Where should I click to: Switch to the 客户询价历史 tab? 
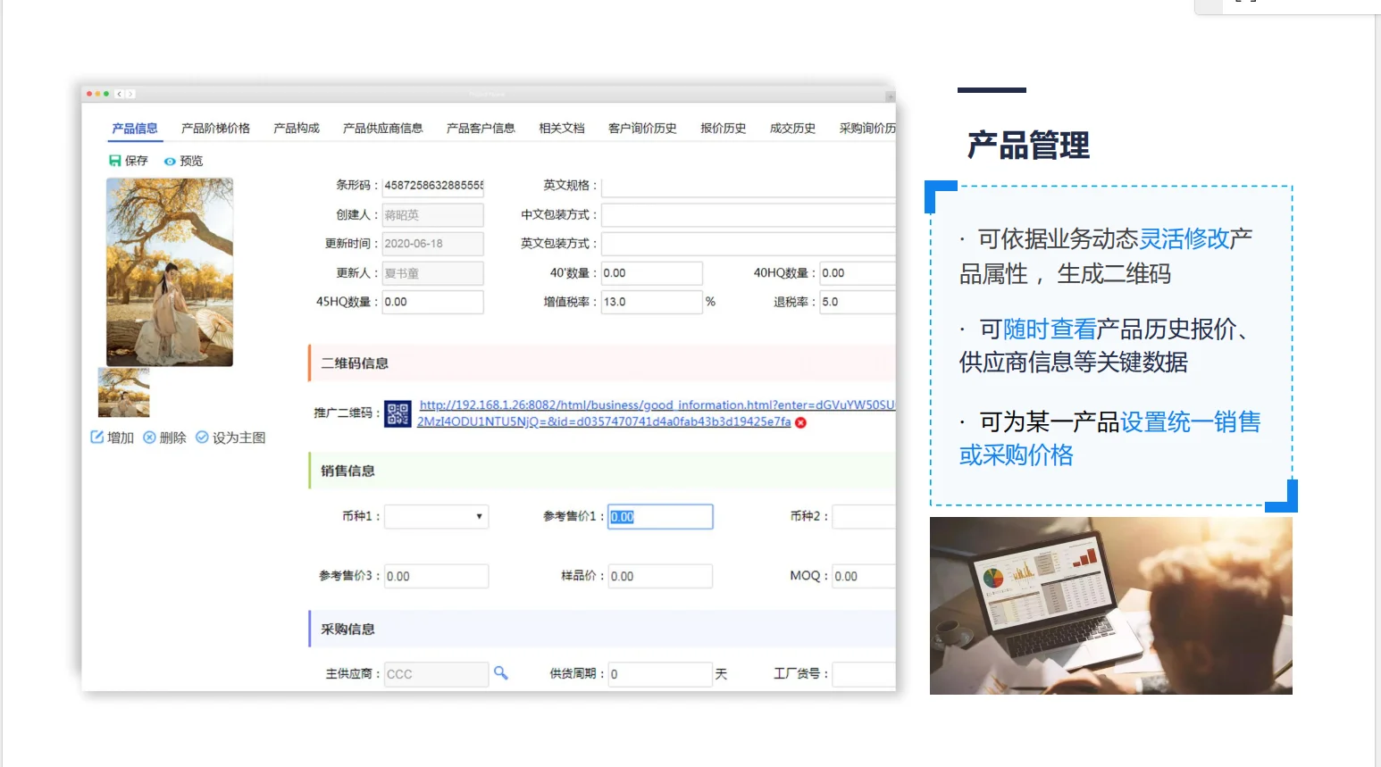(641, 128)
